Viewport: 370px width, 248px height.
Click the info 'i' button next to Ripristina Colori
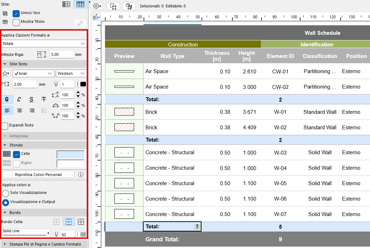[80, 174]
